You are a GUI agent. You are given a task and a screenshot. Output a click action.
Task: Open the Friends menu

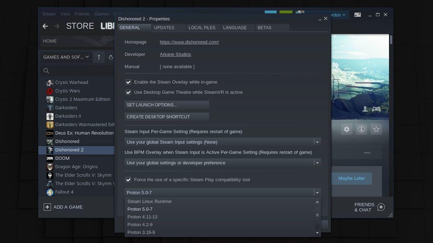tap(82, 14)
